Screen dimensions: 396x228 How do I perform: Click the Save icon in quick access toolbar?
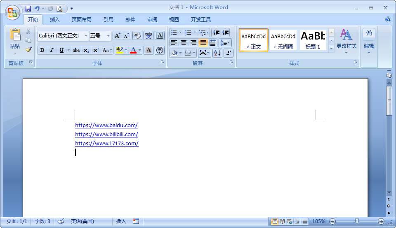pyautogui.click(x=28, y=9)
